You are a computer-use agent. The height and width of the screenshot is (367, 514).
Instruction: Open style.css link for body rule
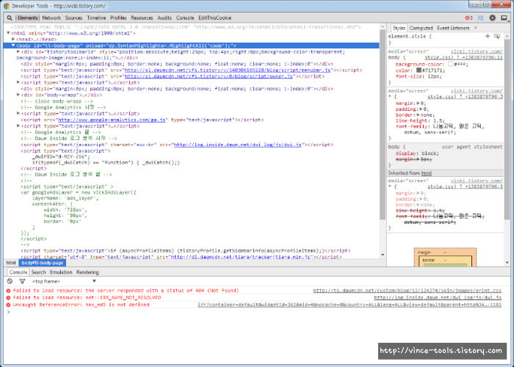464,58
